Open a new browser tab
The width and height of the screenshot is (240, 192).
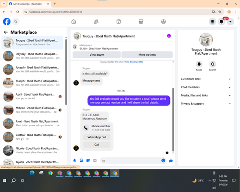55,4
